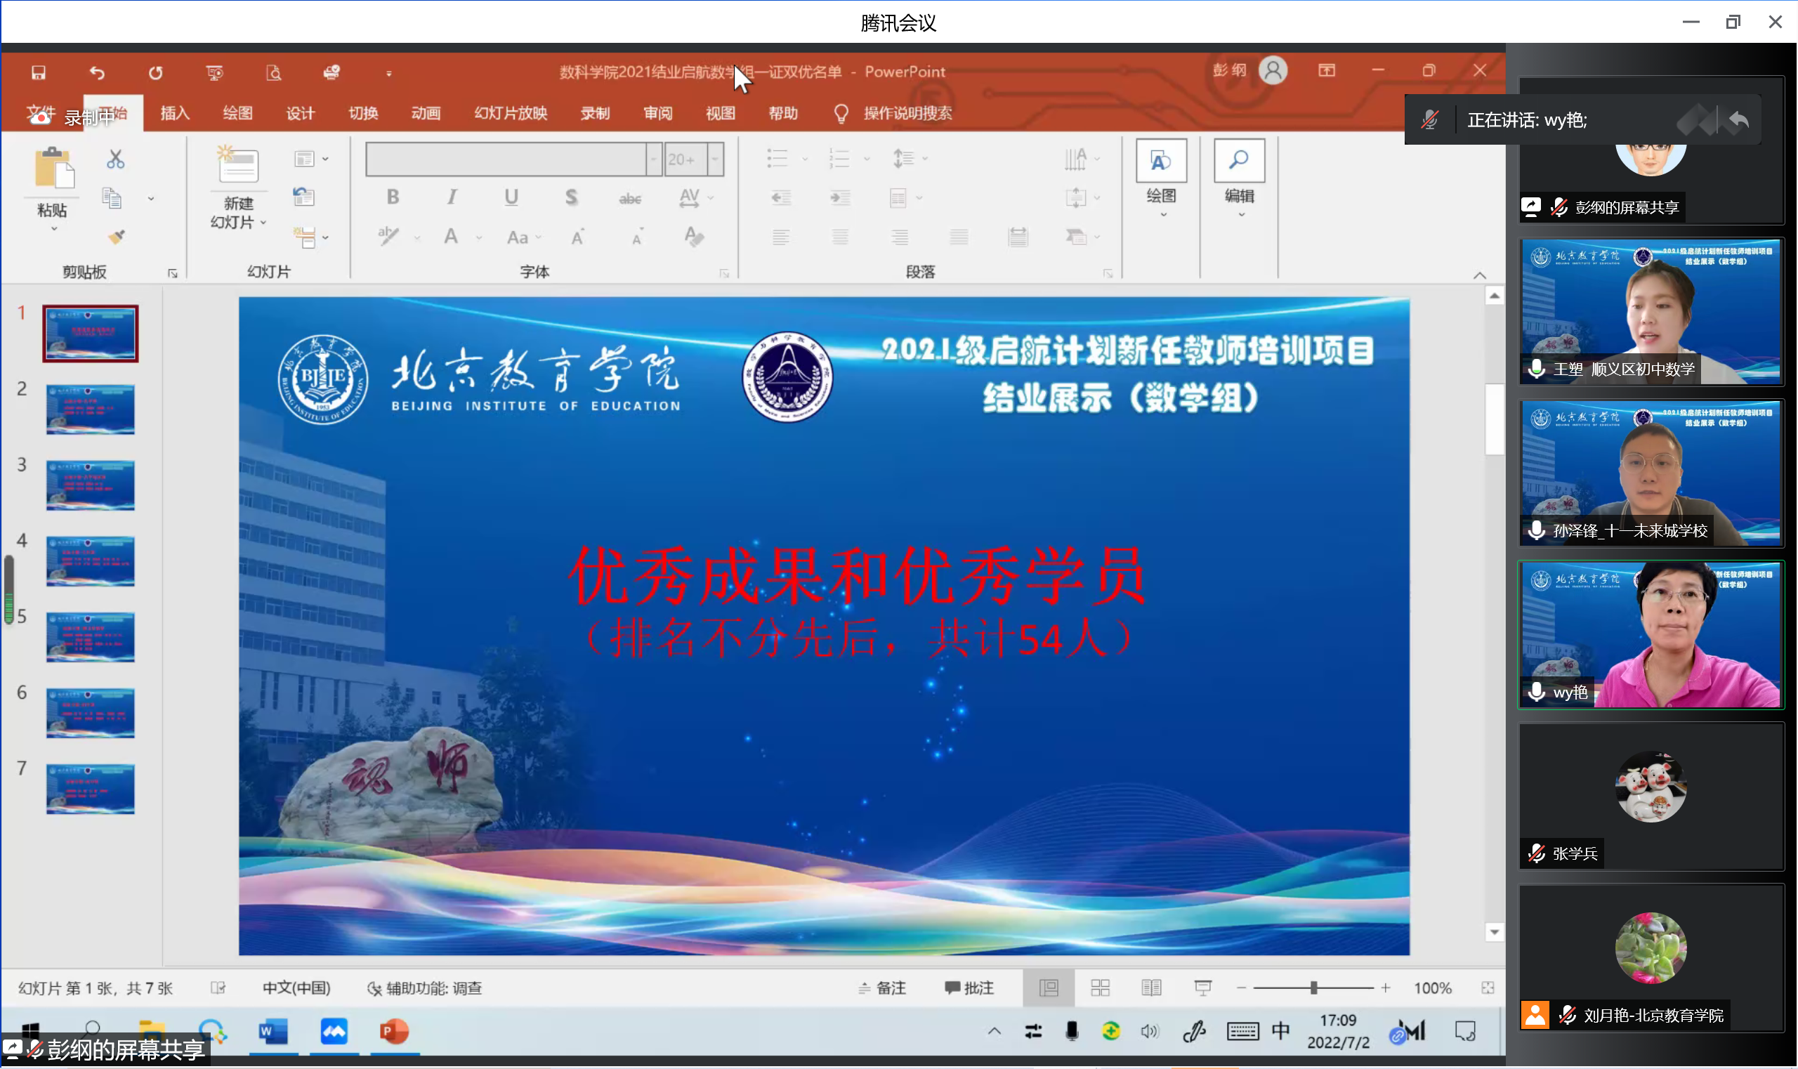
Task: Copy selection with the copy icon
Action: 112,198
